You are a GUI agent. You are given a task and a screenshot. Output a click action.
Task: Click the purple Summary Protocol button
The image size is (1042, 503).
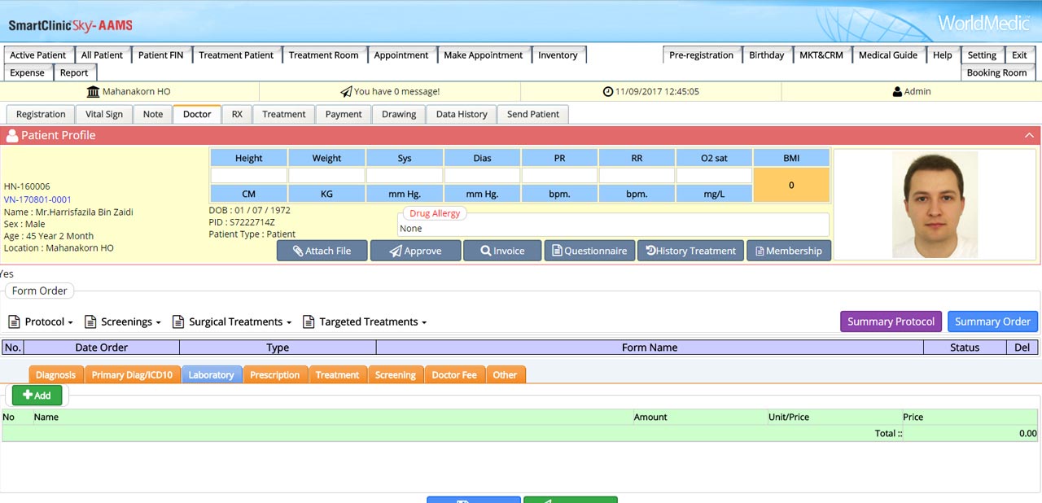click(891, 321)
